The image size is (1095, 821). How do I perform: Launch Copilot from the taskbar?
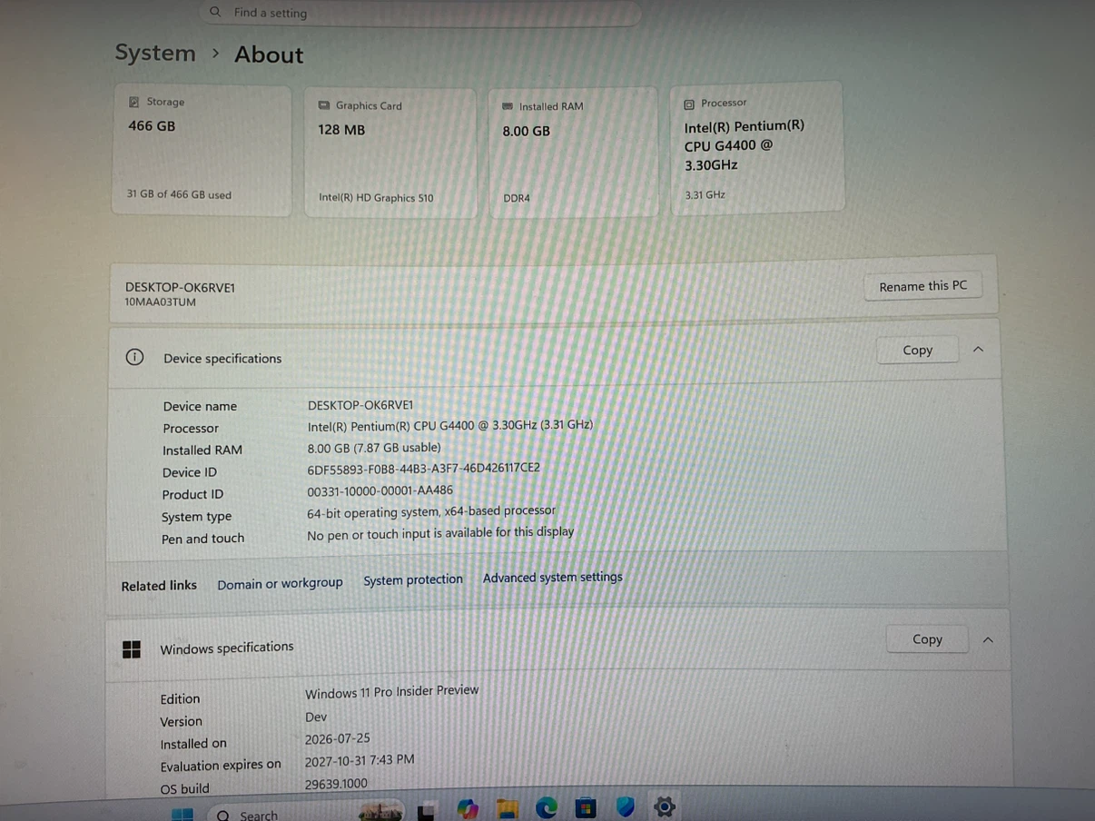point(468,808)
